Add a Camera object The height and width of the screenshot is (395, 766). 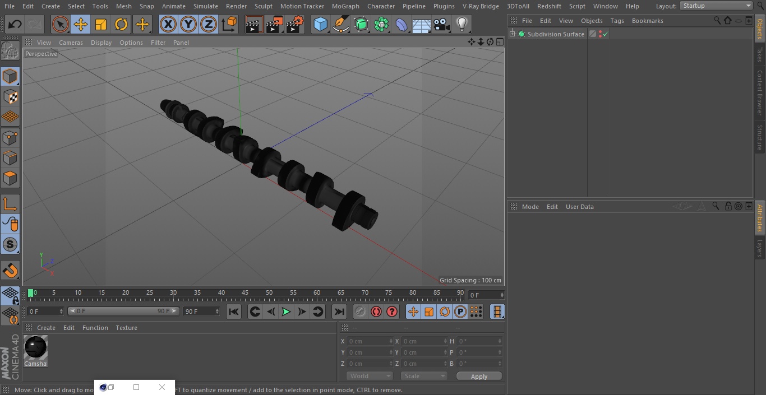(442, 25)
